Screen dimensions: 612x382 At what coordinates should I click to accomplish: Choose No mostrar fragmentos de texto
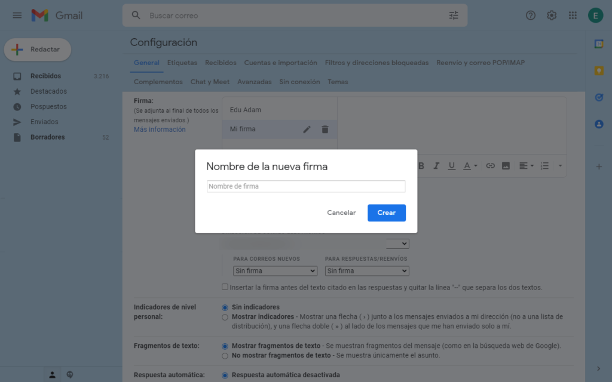(x=225, y=356)
